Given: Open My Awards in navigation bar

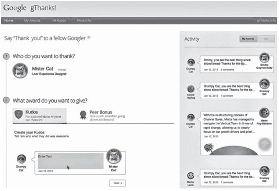Looking at the screenshot, I should click(32, 20).
